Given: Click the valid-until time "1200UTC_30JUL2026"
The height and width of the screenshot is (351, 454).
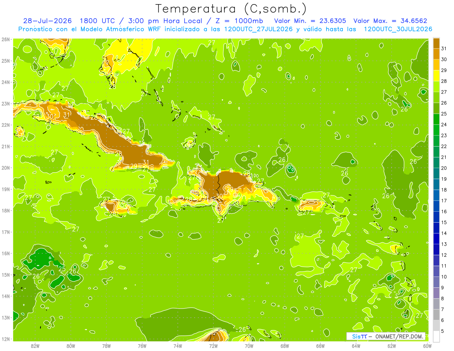Looking at the screenshot, I should [398, 29].
